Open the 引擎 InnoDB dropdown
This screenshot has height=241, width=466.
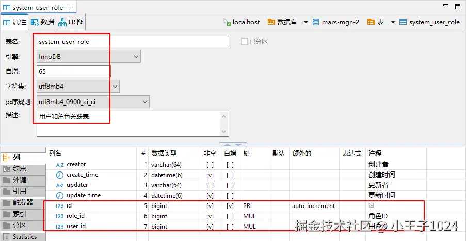pyautogui.click(x=89, y=56)
